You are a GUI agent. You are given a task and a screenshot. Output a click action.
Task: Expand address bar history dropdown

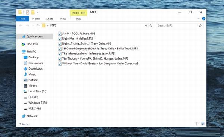146,26
